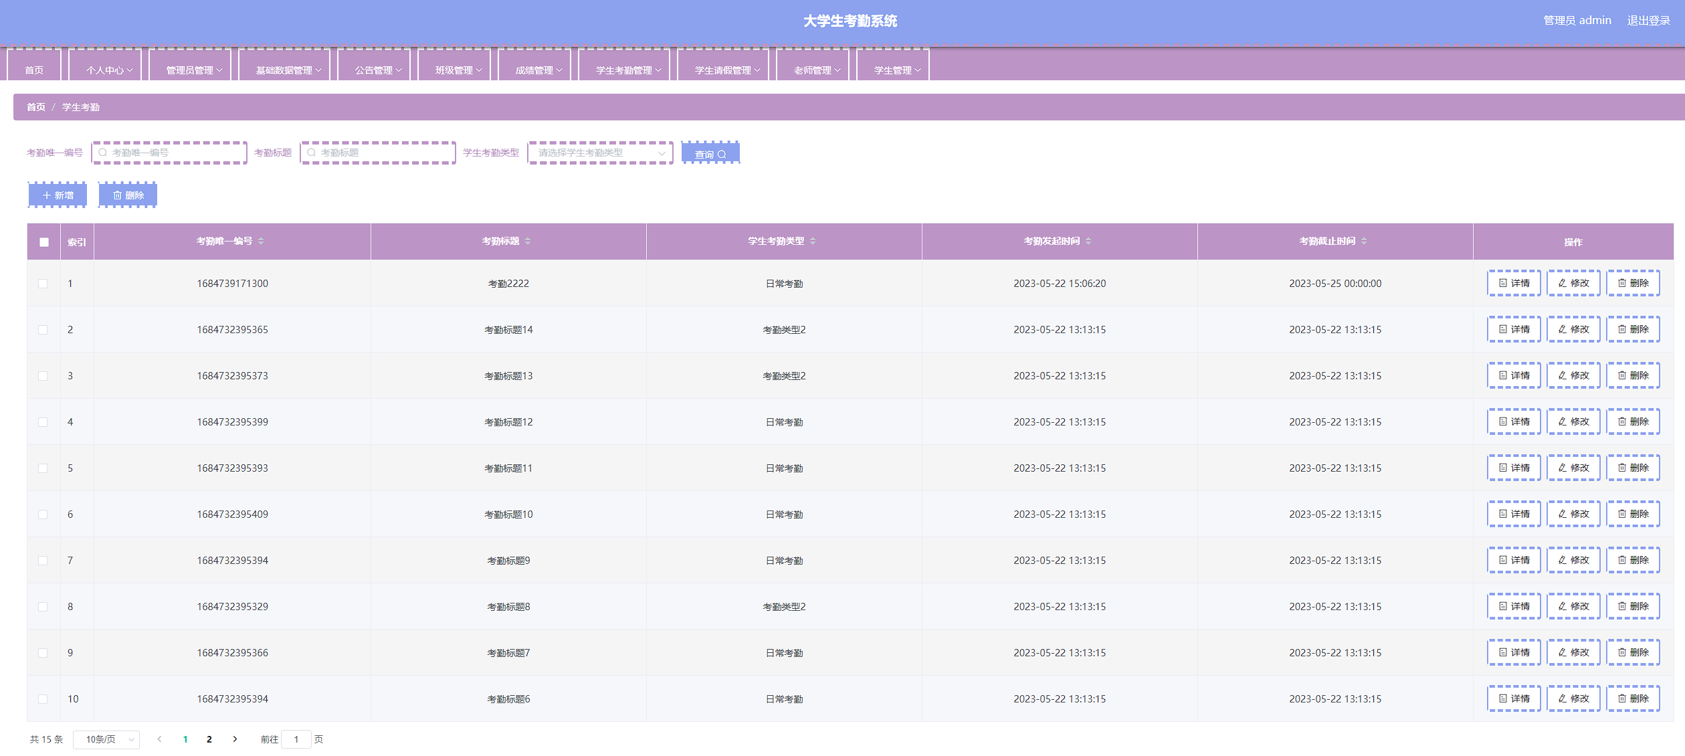The image size is (1685, 756).
Task: Click 新增 button to add record
Action: click(x=58, y=195)
